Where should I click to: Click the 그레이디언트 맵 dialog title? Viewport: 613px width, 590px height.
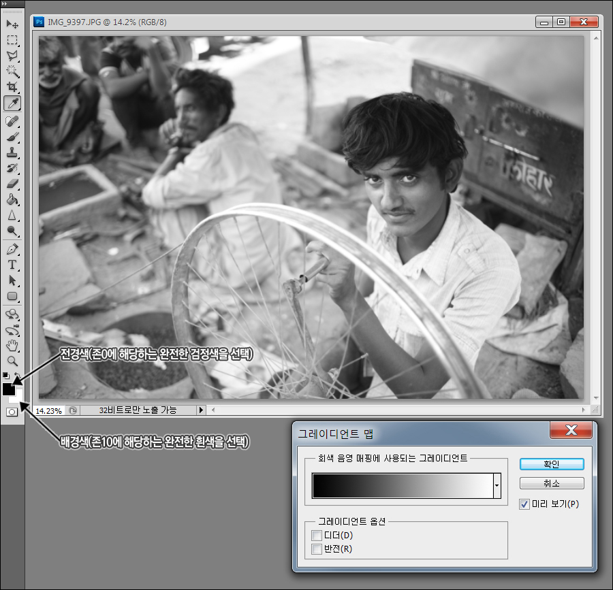336,433
